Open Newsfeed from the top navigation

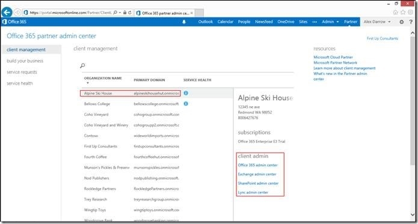coord(264,22)
